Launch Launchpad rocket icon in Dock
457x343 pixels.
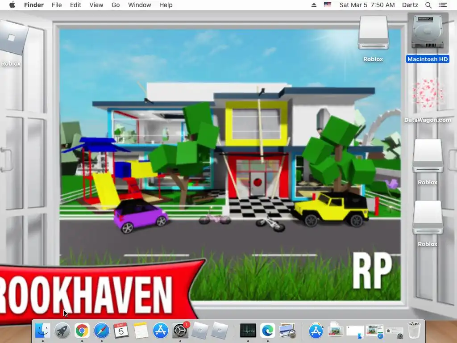[x=62, y=331]
